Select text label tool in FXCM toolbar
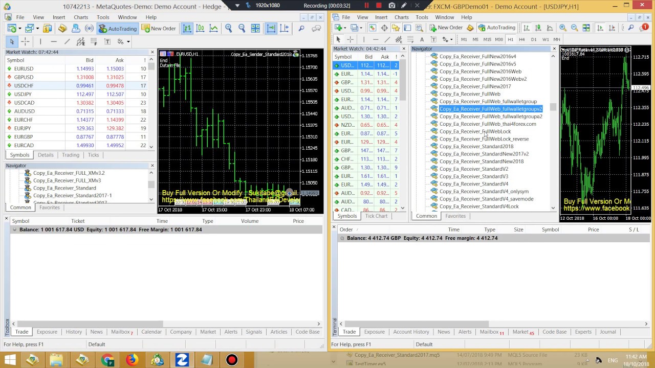Viewport: 655px width, 368px height. click(x=433, y=39)
